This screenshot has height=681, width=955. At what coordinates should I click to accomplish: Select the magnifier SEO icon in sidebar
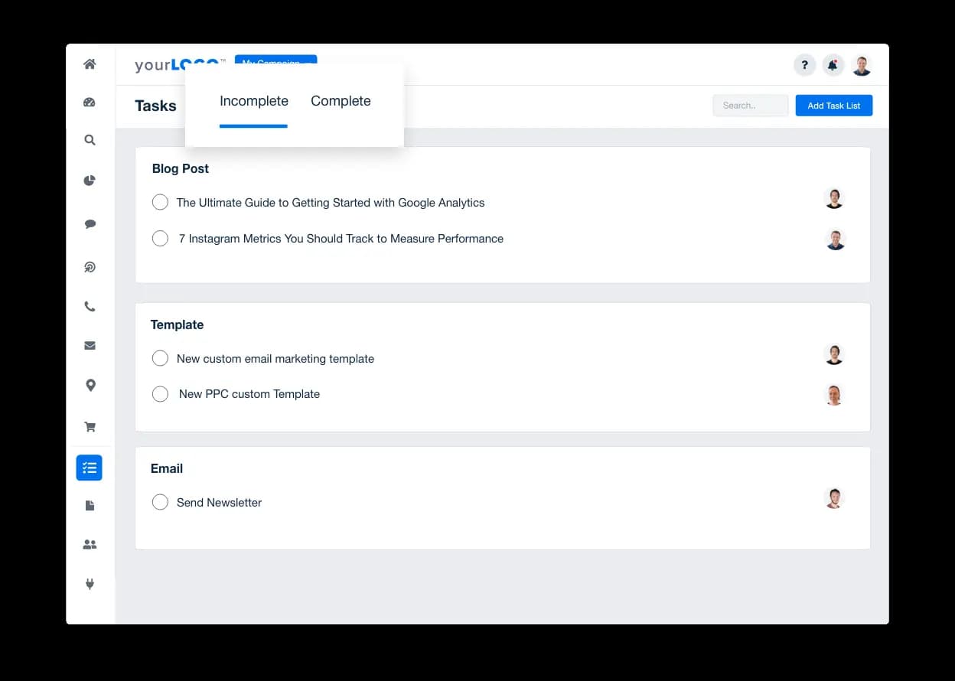point(90,140)
